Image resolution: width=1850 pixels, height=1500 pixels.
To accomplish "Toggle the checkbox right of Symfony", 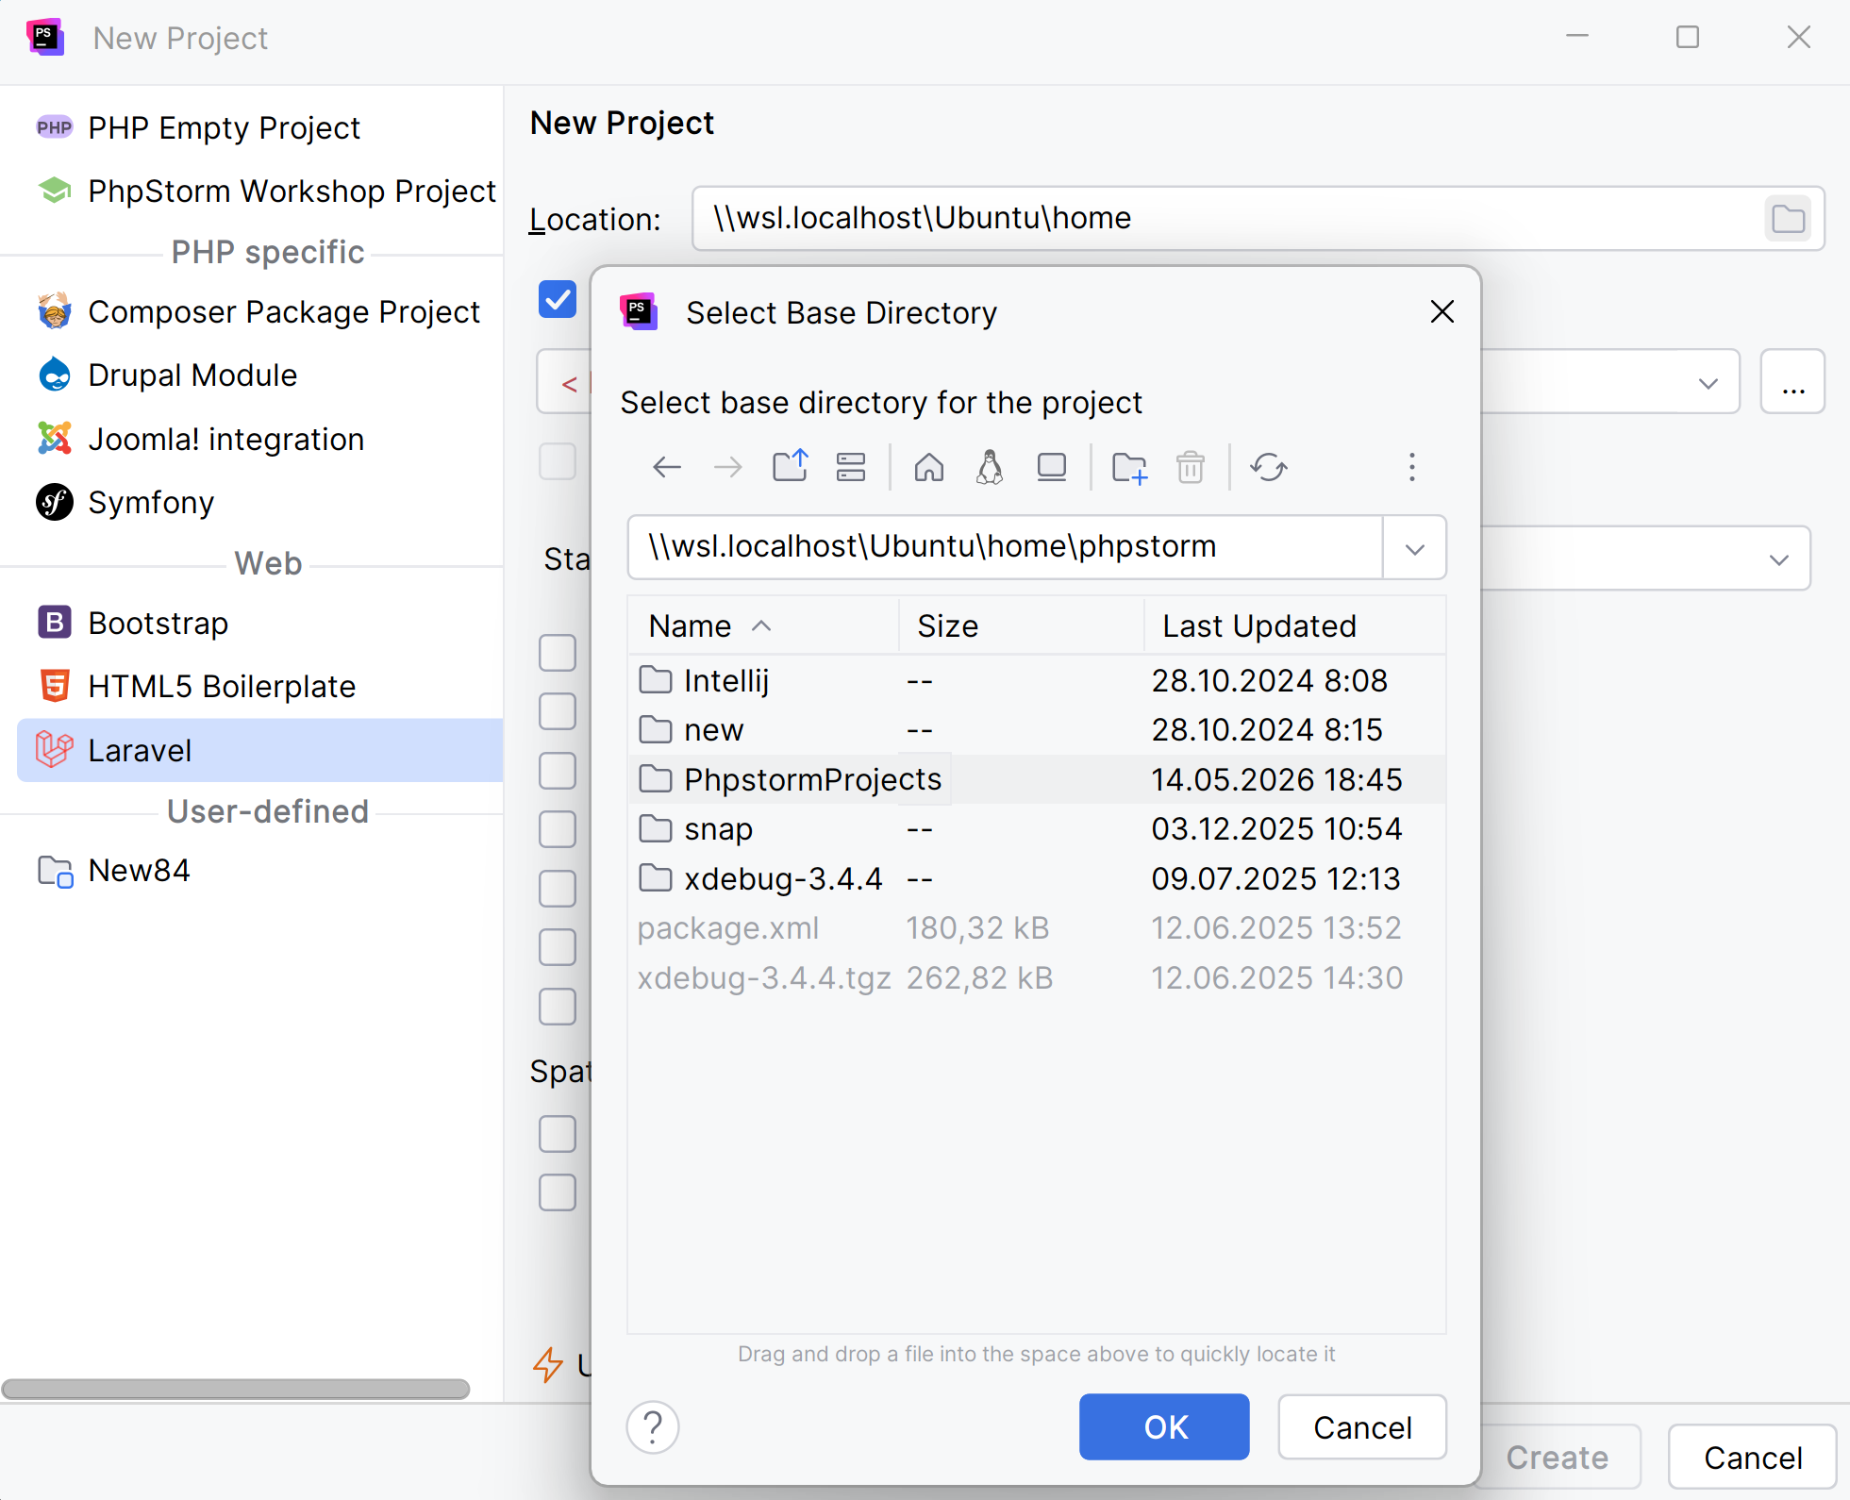I will tap(558, 462).
